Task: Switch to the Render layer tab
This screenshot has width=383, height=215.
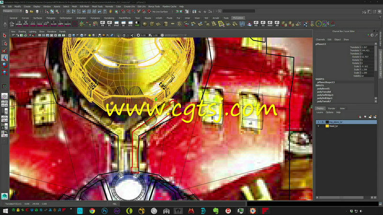Action: point(331,108)
